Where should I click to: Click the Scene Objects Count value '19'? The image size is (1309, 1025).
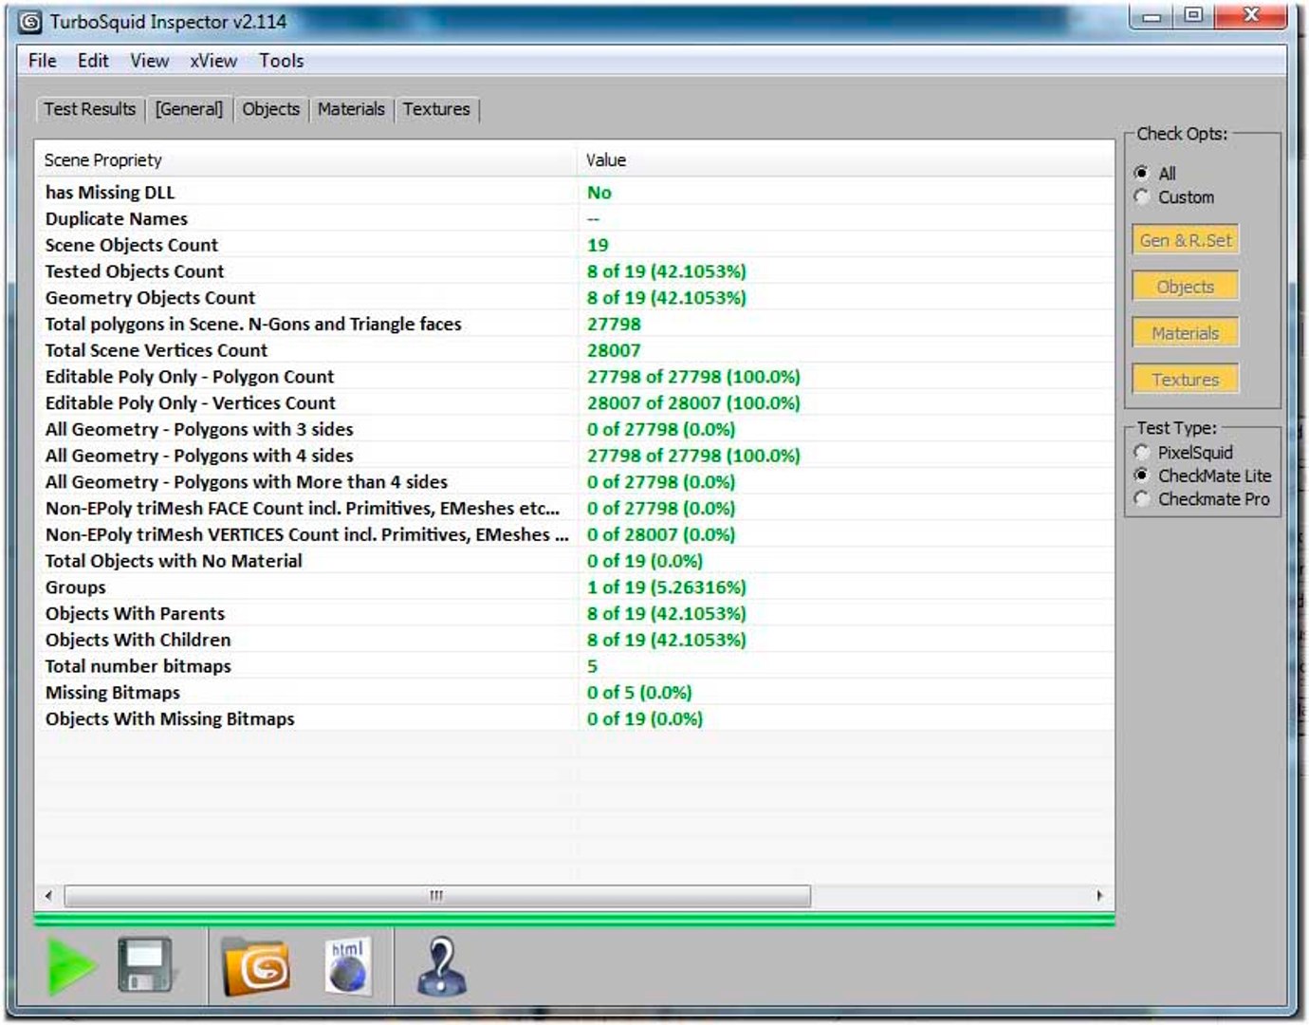coord(598,245)
